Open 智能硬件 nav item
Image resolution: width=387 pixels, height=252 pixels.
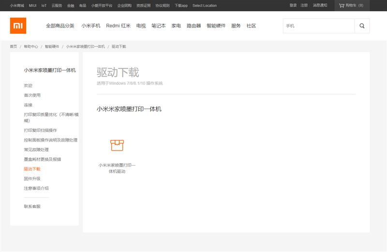tap(216, 26)
